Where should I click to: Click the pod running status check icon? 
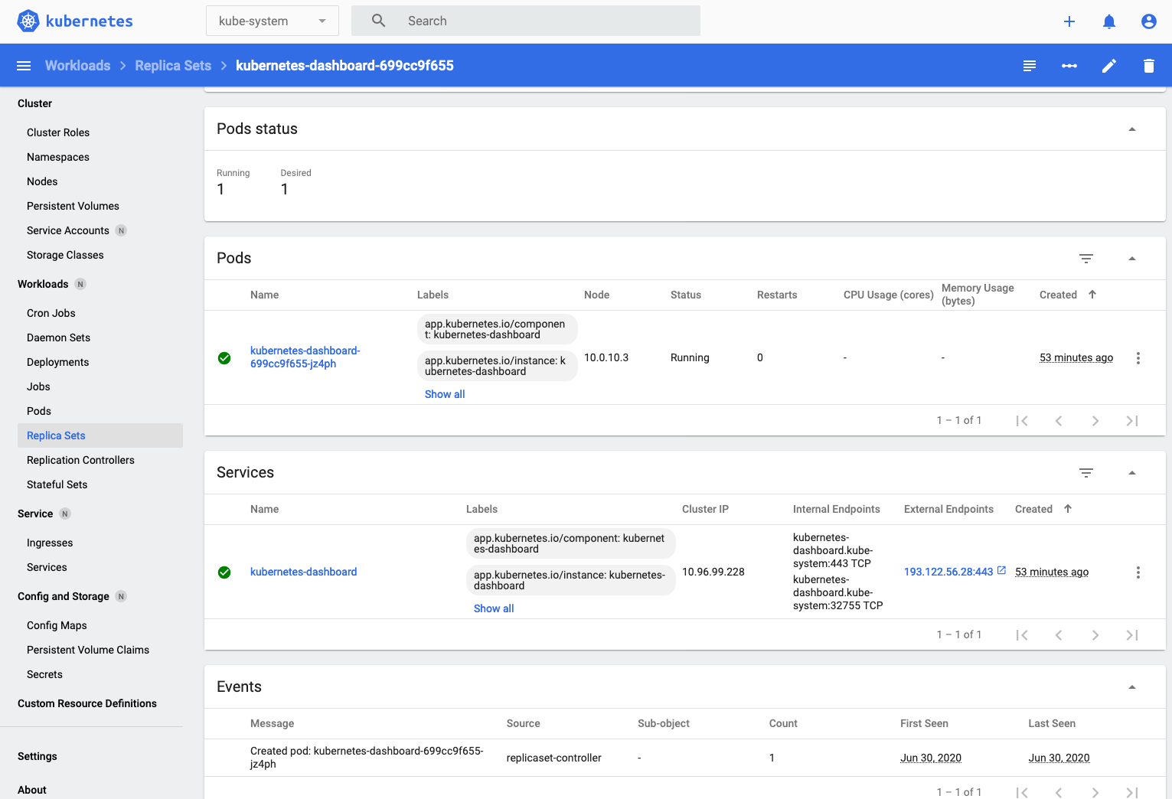224,358
